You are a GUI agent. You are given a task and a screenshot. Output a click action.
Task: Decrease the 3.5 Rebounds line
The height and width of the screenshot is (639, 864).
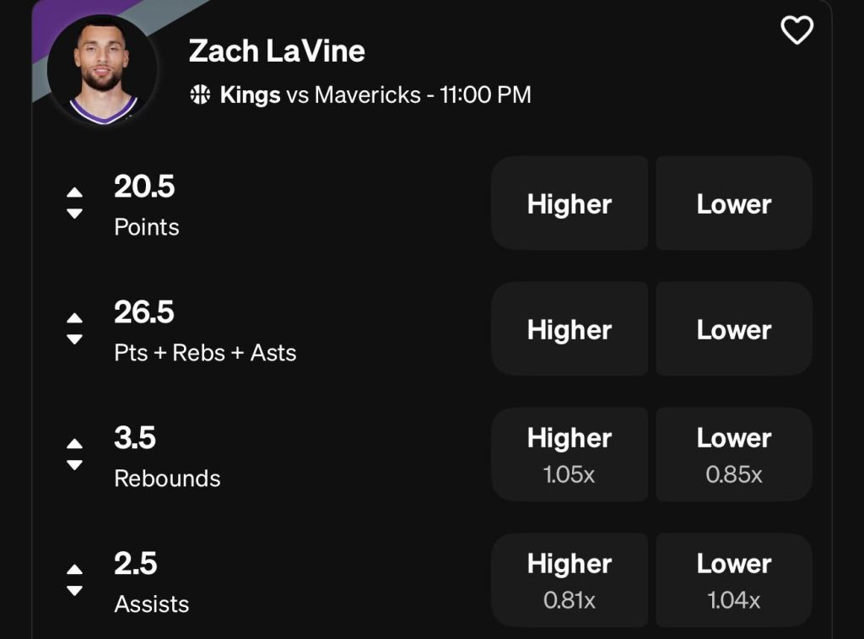pyautogui.click(x=75, y=465)
